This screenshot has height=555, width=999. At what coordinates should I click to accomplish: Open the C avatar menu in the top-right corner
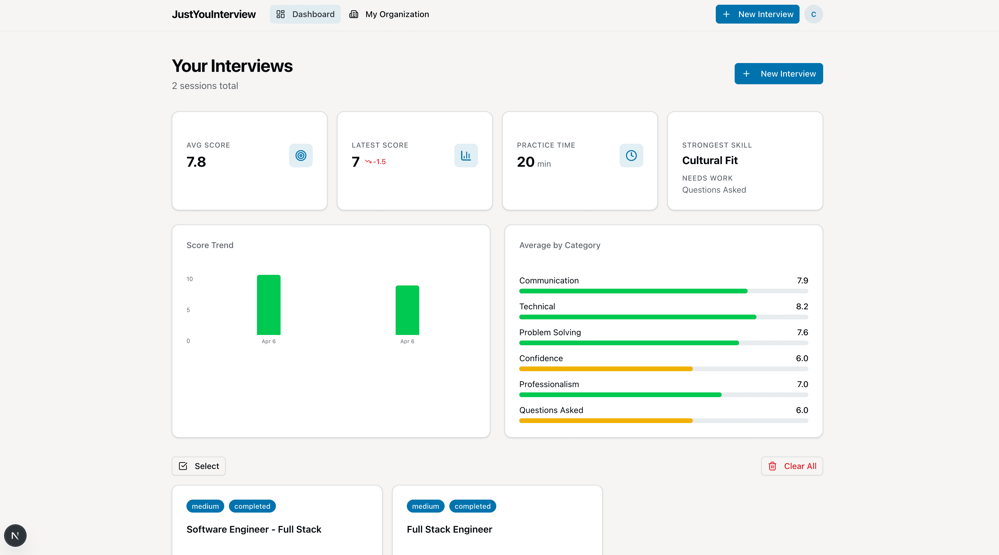814,14
